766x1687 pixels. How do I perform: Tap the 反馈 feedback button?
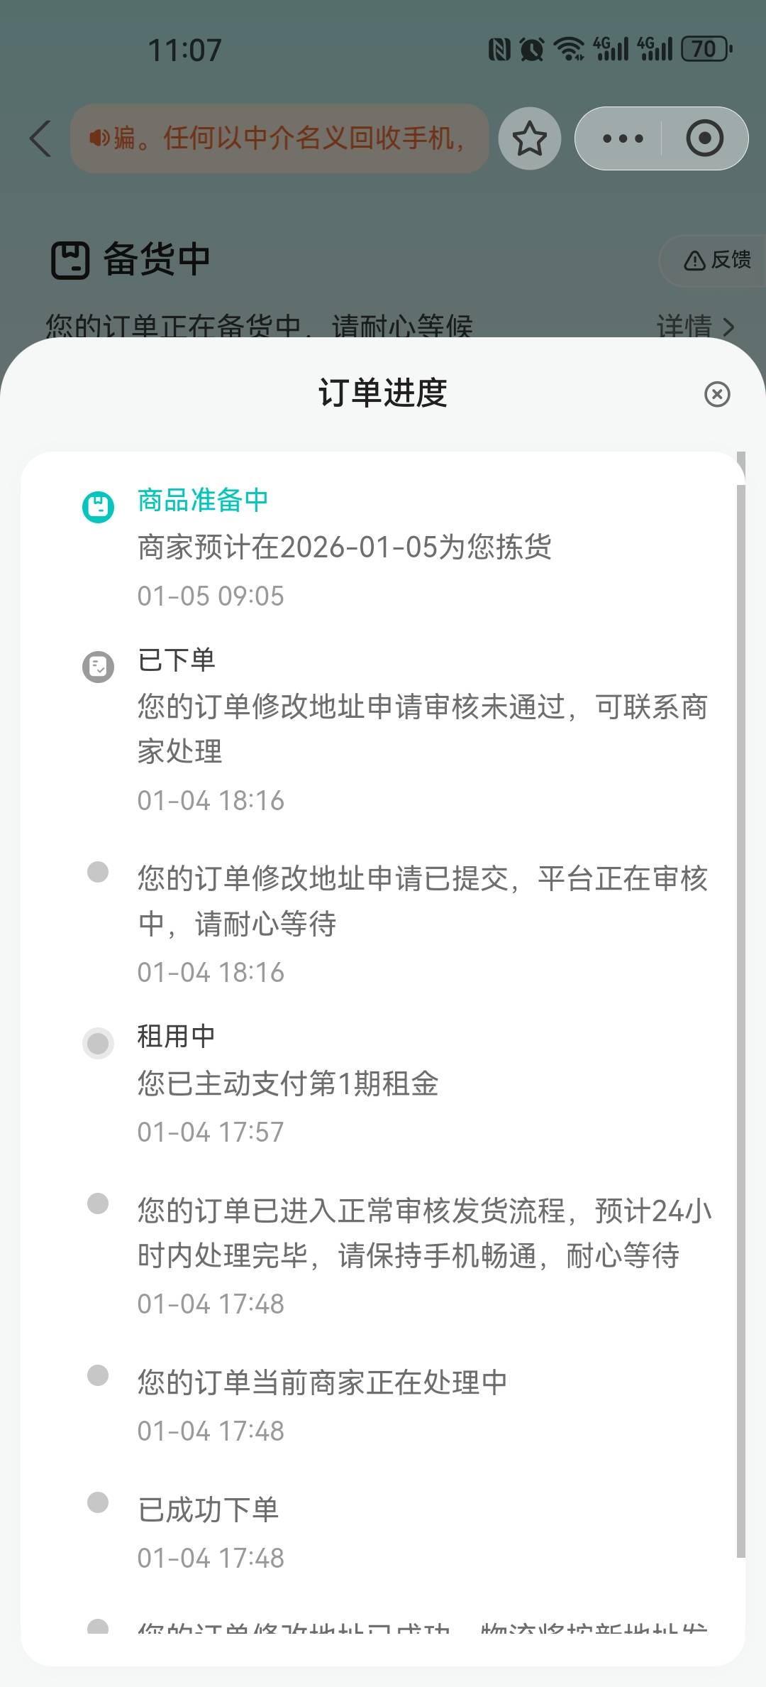tap(716, 260)
